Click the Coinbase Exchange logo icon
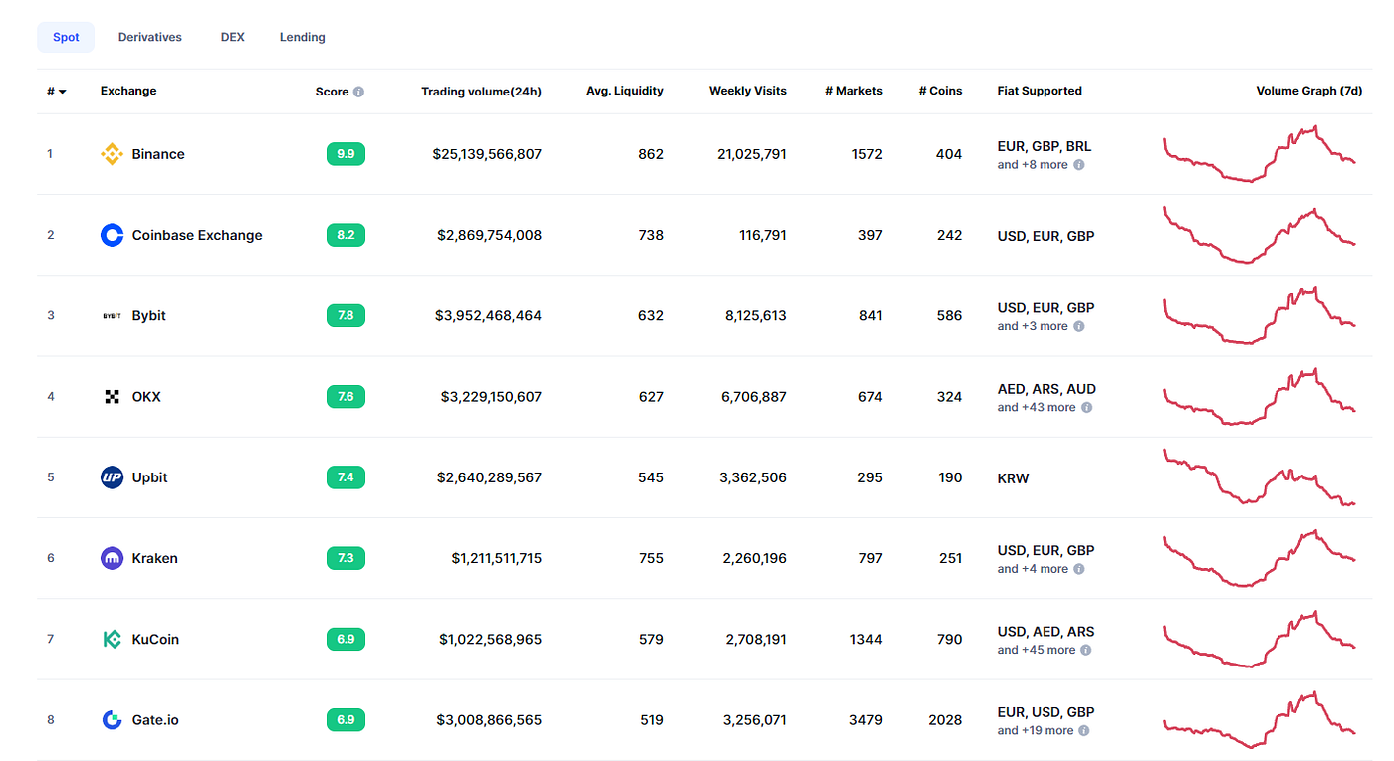This screenshot has height=761, width=1394. pos(112,235)
